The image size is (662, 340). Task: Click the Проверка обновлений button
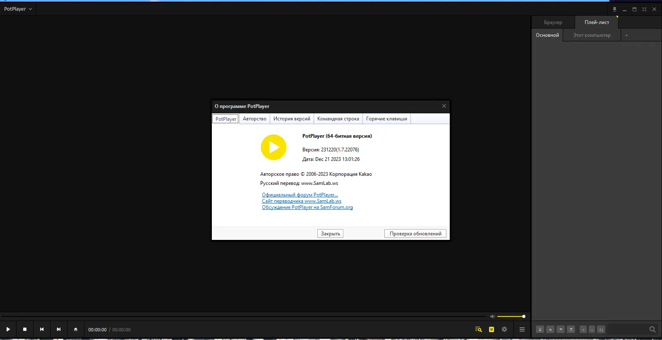click(415, 234)
